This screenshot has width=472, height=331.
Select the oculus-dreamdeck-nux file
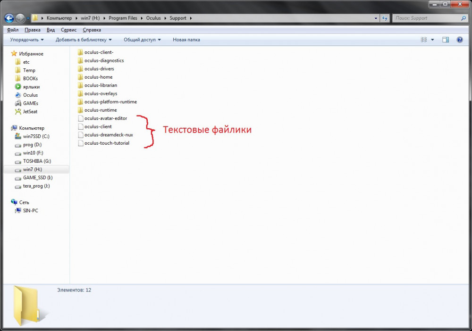coord(105,135)
